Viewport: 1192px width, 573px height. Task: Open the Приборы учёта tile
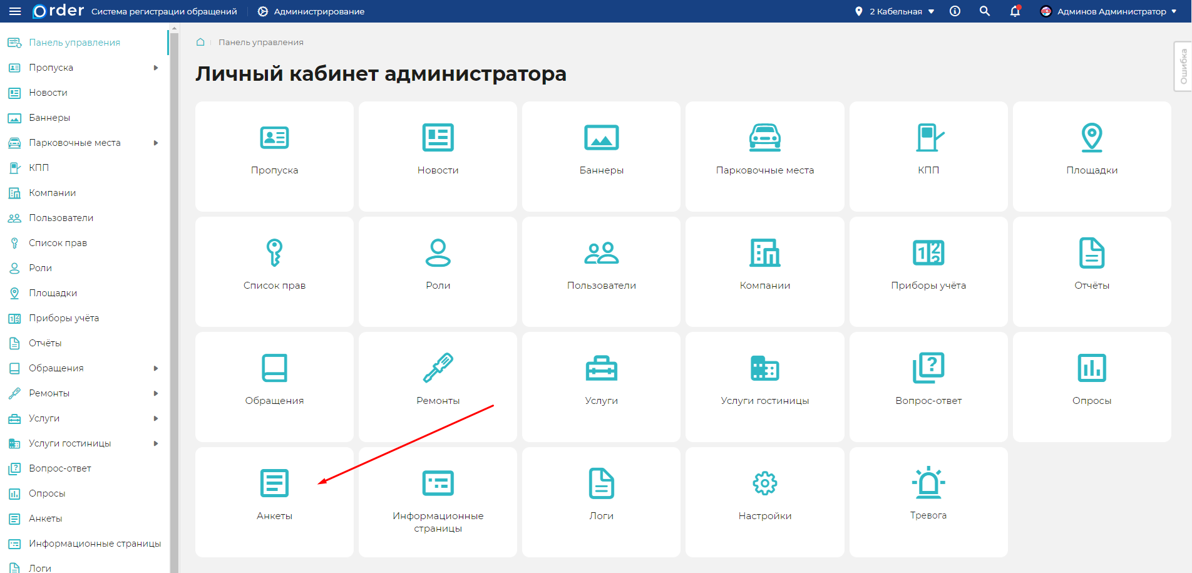point(928,271)
